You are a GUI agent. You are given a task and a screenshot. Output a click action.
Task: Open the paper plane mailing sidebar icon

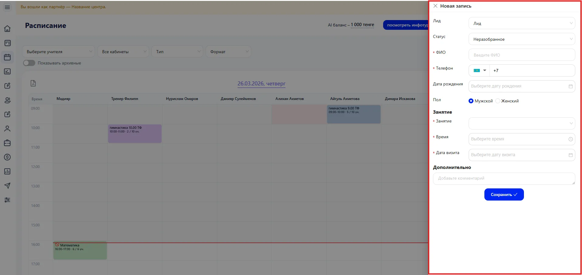(7, 186)
